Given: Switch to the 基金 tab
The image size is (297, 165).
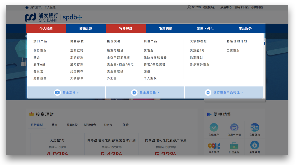Looking at the screenshot, I should (54, 125).
